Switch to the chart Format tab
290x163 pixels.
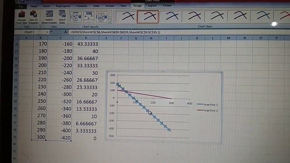click(167, 5)
